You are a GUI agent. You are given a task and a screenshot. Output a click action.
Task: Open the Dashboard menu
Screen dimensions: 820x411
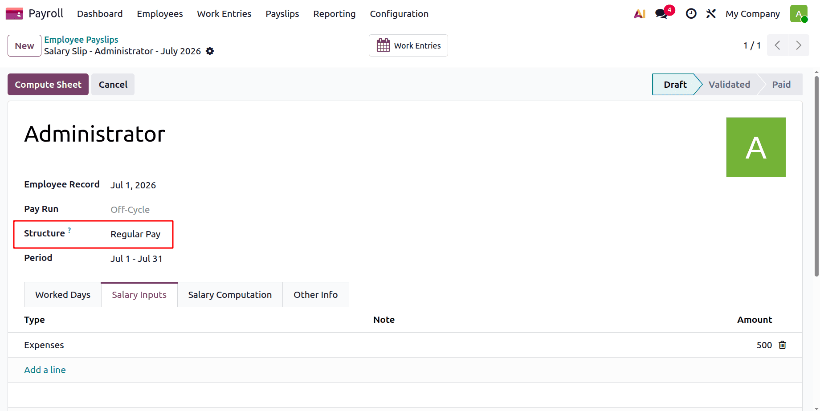[100, 14]
